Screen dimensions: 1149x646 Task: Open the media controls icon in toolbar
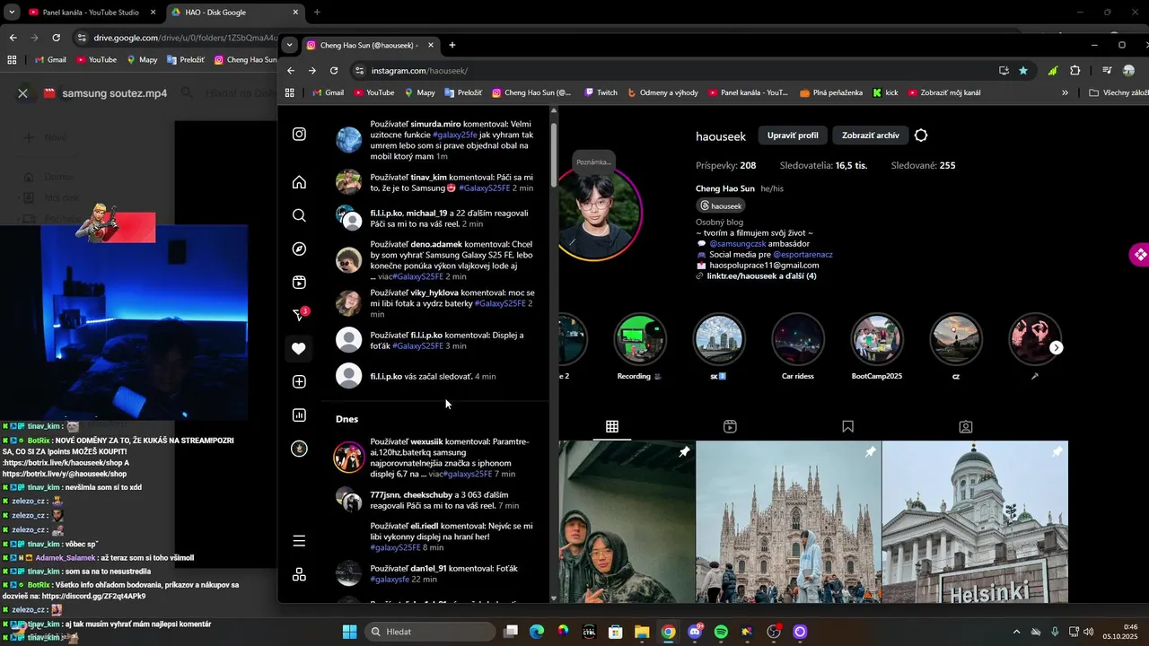[1108, 71]
